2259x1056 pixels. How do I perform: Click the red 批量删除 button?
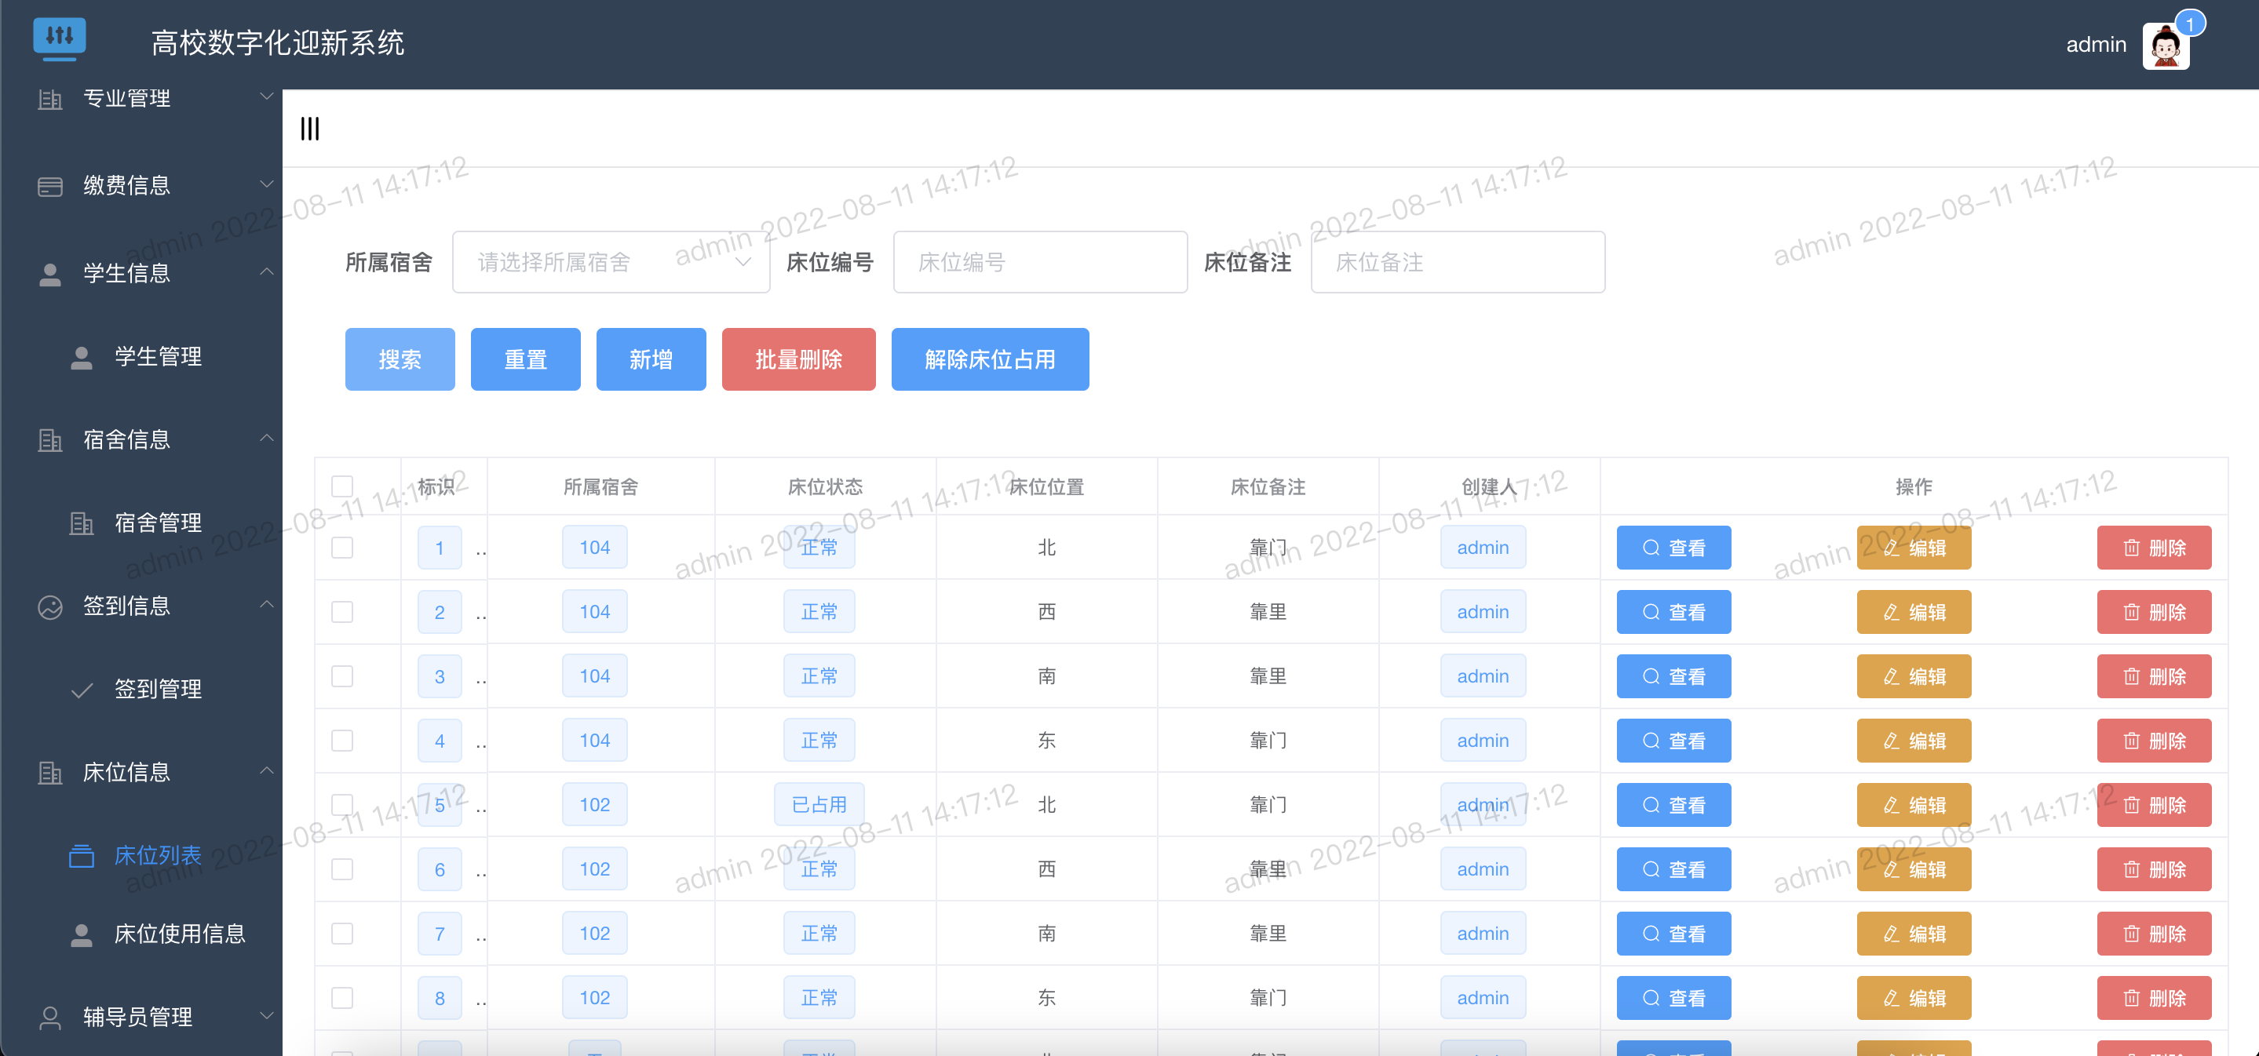pos(798,359)
